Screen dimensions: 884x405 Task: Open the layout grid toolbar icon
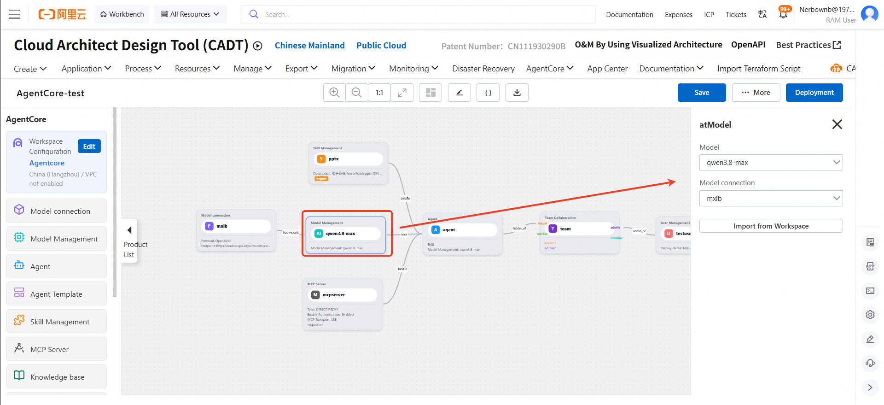[x=430, y=93]
